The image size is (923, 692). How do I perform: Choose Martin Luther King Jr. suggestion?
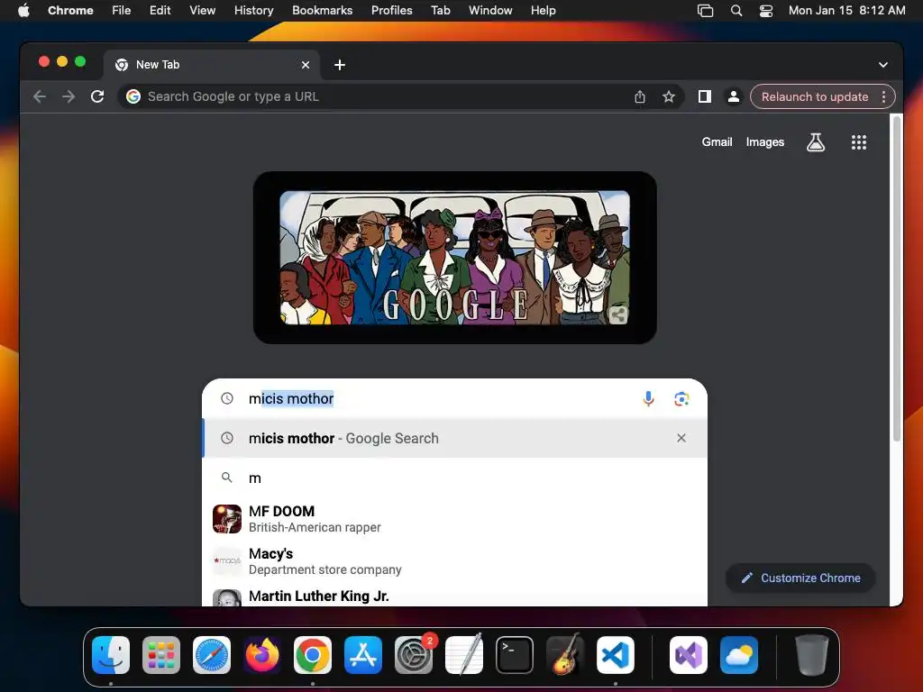[454, 596]
